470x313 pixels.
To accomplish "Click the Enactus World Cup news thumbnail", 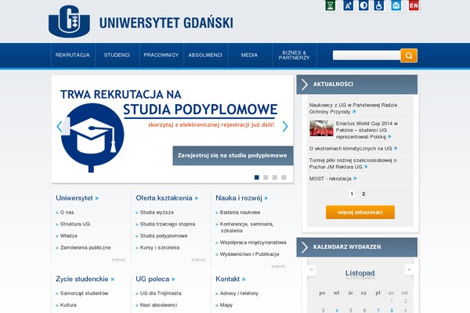I will pos(321,128).
